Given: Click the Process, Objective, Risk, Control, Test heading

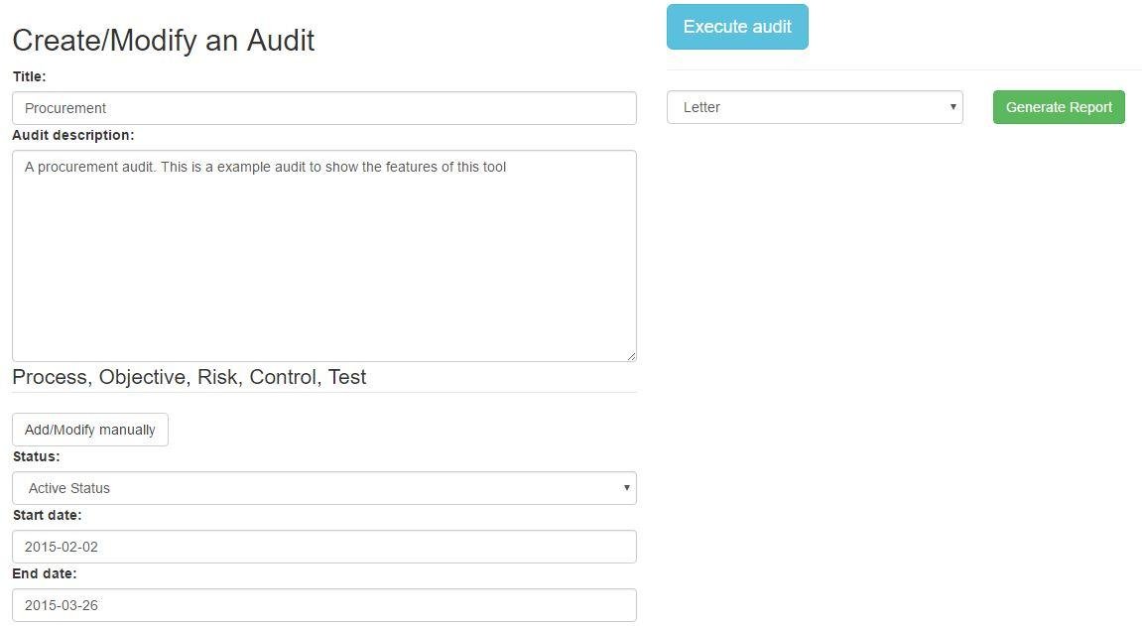Looking at the screenshot, I should pyautogui.click(x=189, y=377).
